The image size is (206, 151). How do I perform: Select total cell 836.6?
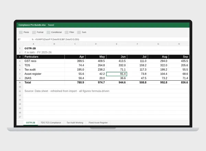click(x=179, y=82)
